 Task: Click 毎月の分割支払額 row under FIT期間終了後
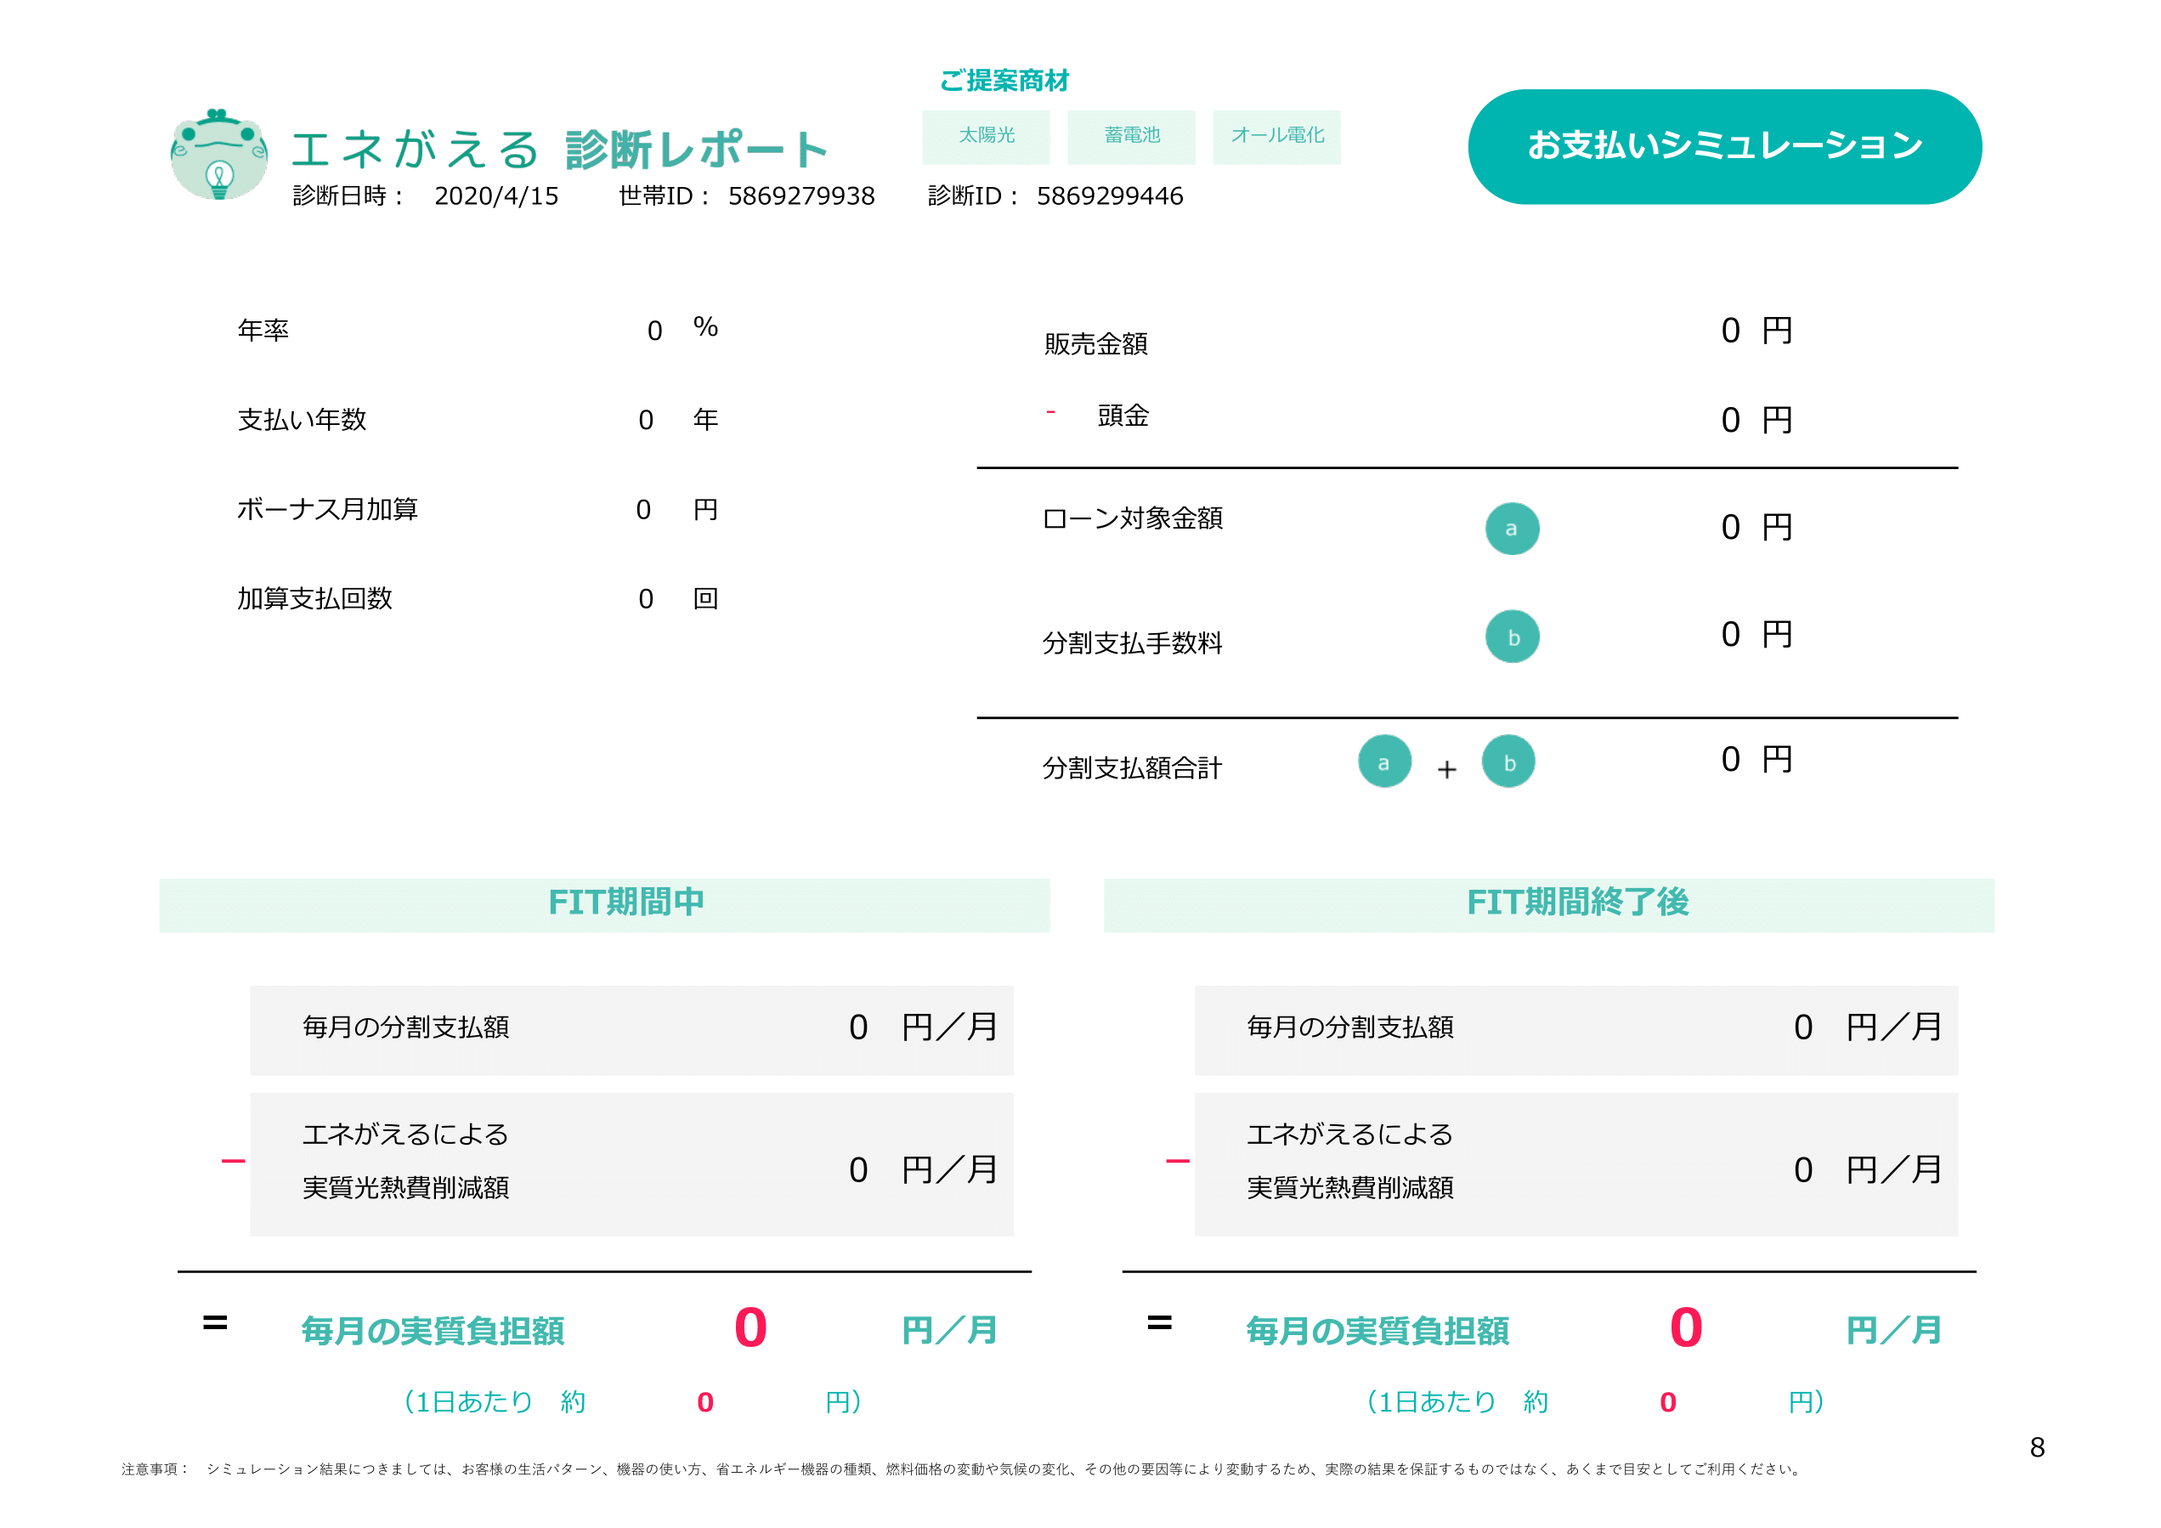point(1576,1030)
